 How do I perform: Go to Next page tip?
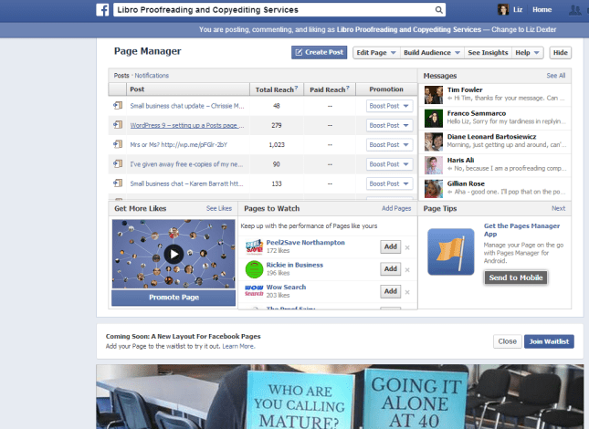click(558, 208)
